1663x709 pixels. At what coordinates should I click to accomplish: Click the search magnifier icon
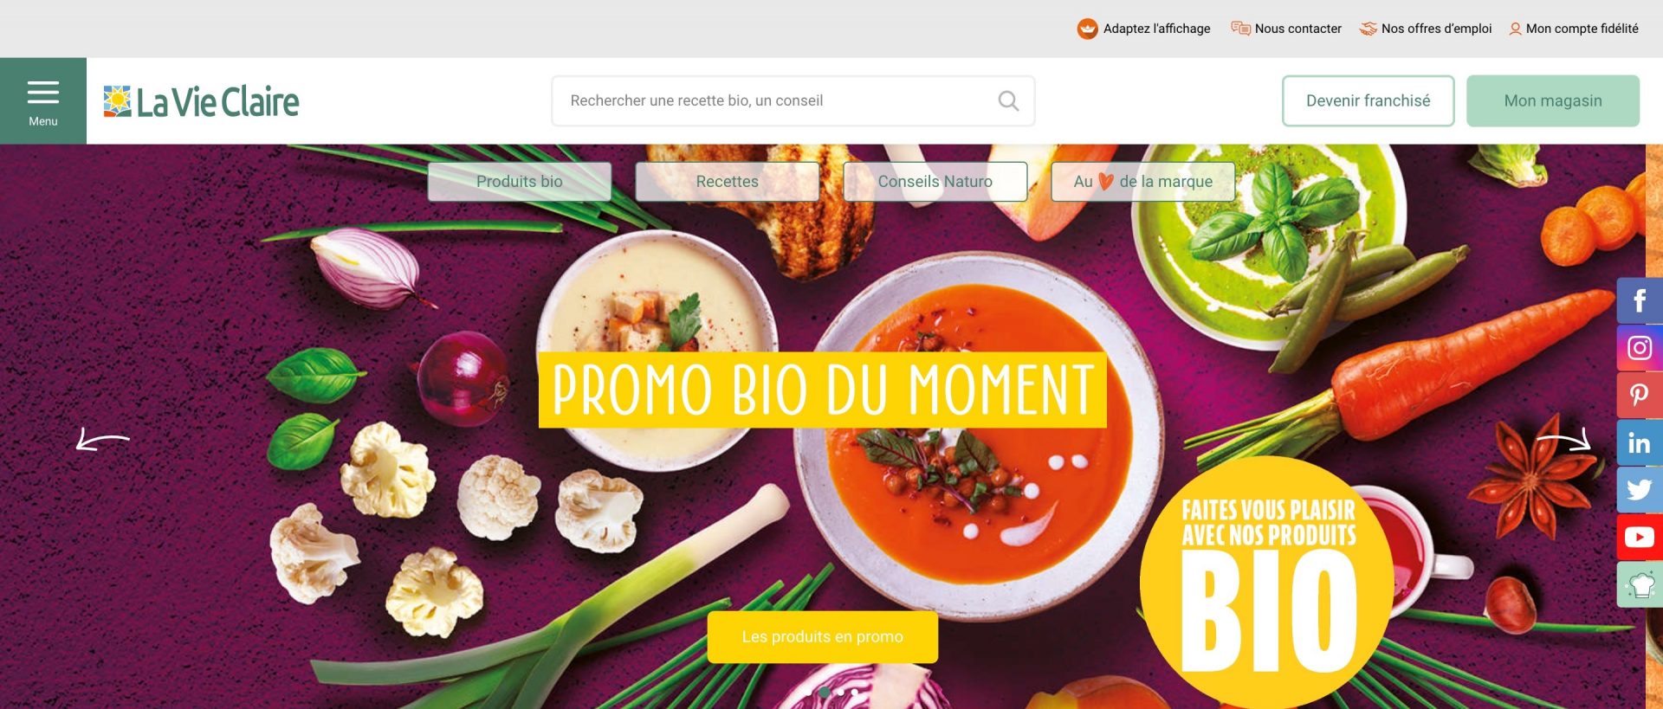[x=1008, y=100]
